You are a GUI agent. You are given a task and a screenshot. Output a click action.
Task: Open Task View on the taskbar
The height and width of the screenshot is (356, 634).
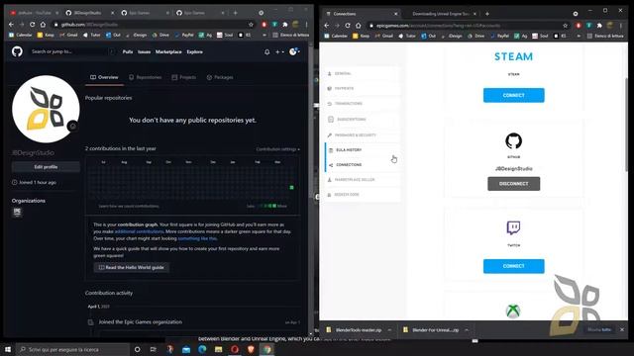(154, 349)
